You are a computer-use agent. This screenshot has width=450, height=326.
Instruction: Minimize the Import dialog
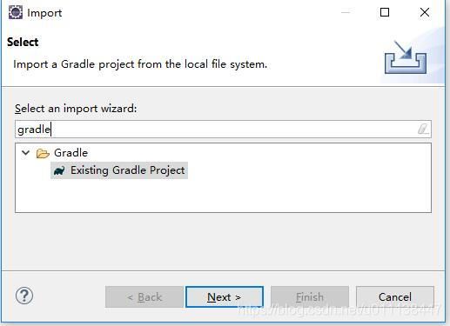(346, 12)
